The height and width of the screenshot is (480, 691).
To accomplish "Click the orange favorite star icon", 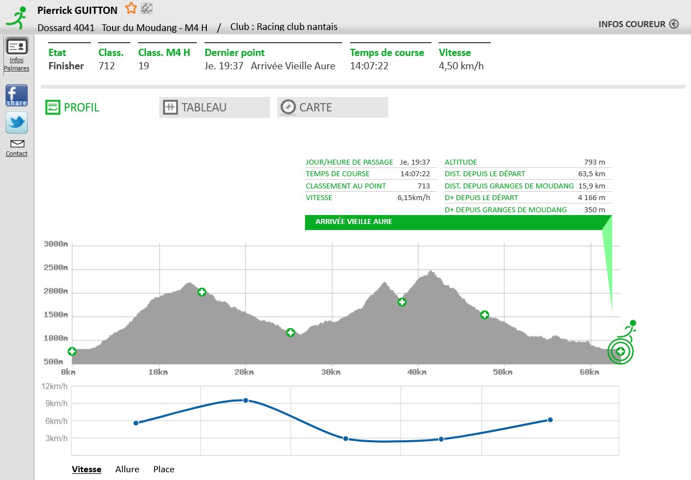I will 131,8.
